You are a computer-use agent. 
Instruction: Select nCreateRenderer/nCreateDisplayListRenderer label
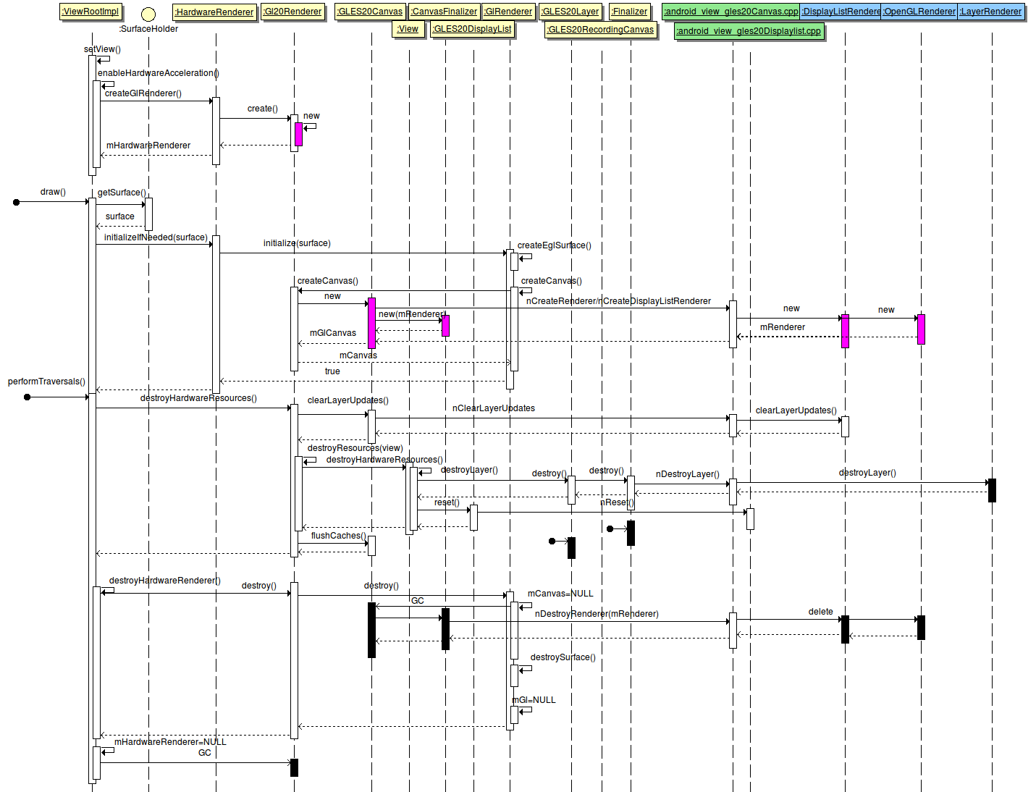(x=618, y=301)
